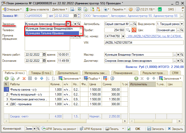
Task: Click the magnifier icon in the Заказчик field
Action: 79,24
